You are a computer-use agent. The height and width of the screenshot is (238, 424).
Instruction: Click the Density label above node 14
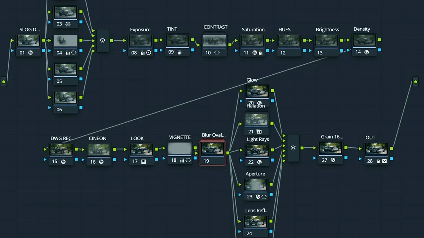362,29
